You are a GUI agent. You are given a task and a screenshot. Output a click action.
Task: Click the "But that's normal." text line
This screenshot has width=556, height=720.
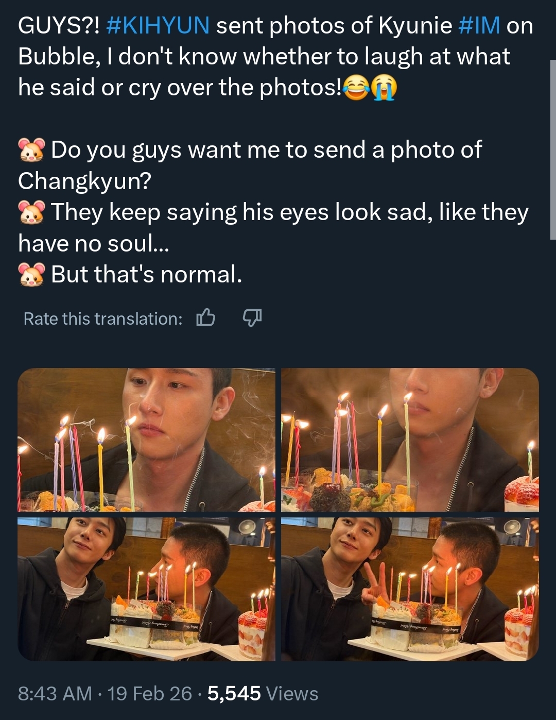147,274
